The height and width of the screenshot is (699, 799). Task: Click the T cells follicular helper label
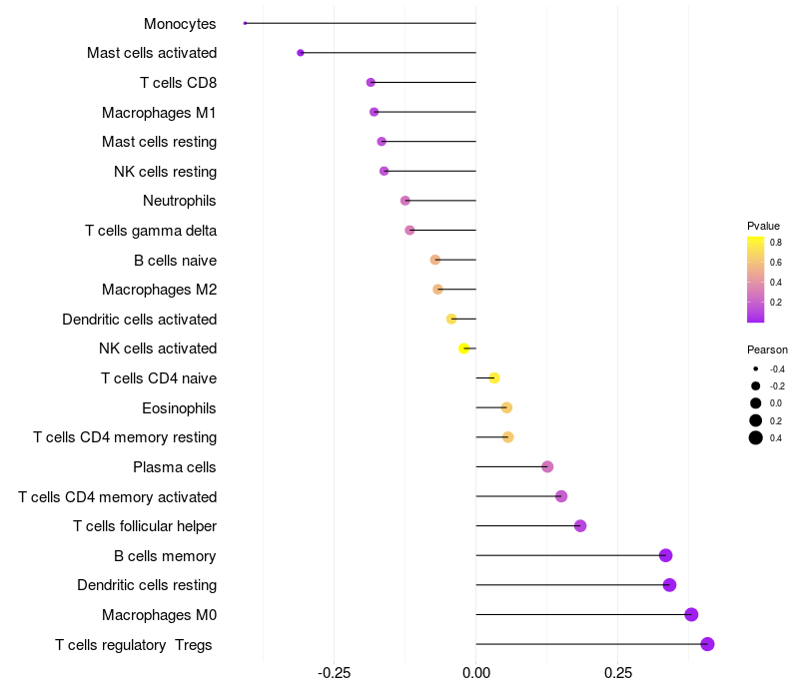pos(145,525)
